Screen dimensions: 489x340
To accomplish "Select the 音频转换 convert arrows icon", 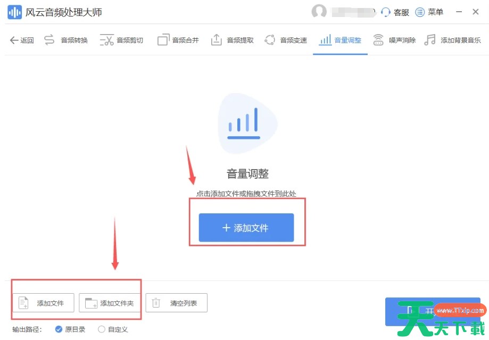I will 49,40.
